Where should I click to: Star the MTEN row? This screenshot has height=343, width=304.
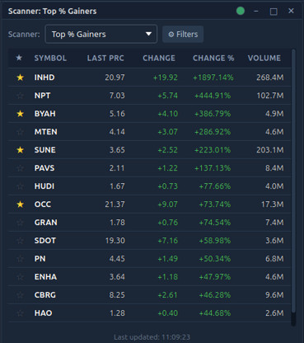(20, 132)
